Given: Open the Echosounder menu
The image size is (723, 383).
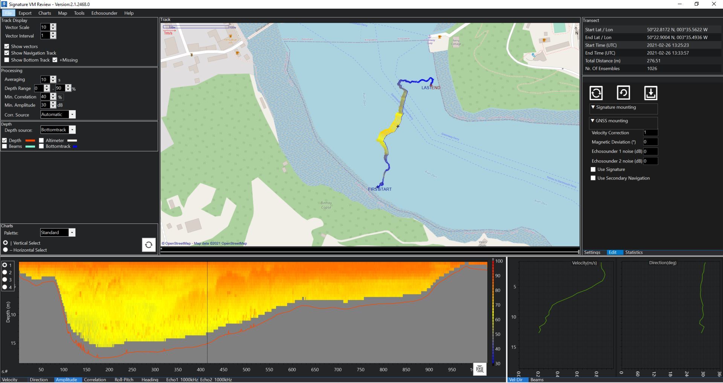Looking at the screenshot, I should tap(104, 13).
